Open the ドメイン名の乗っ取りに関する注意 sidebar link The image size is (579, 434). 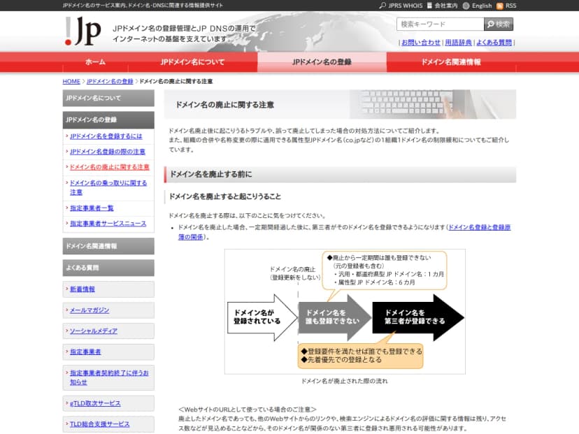[108, 187]
